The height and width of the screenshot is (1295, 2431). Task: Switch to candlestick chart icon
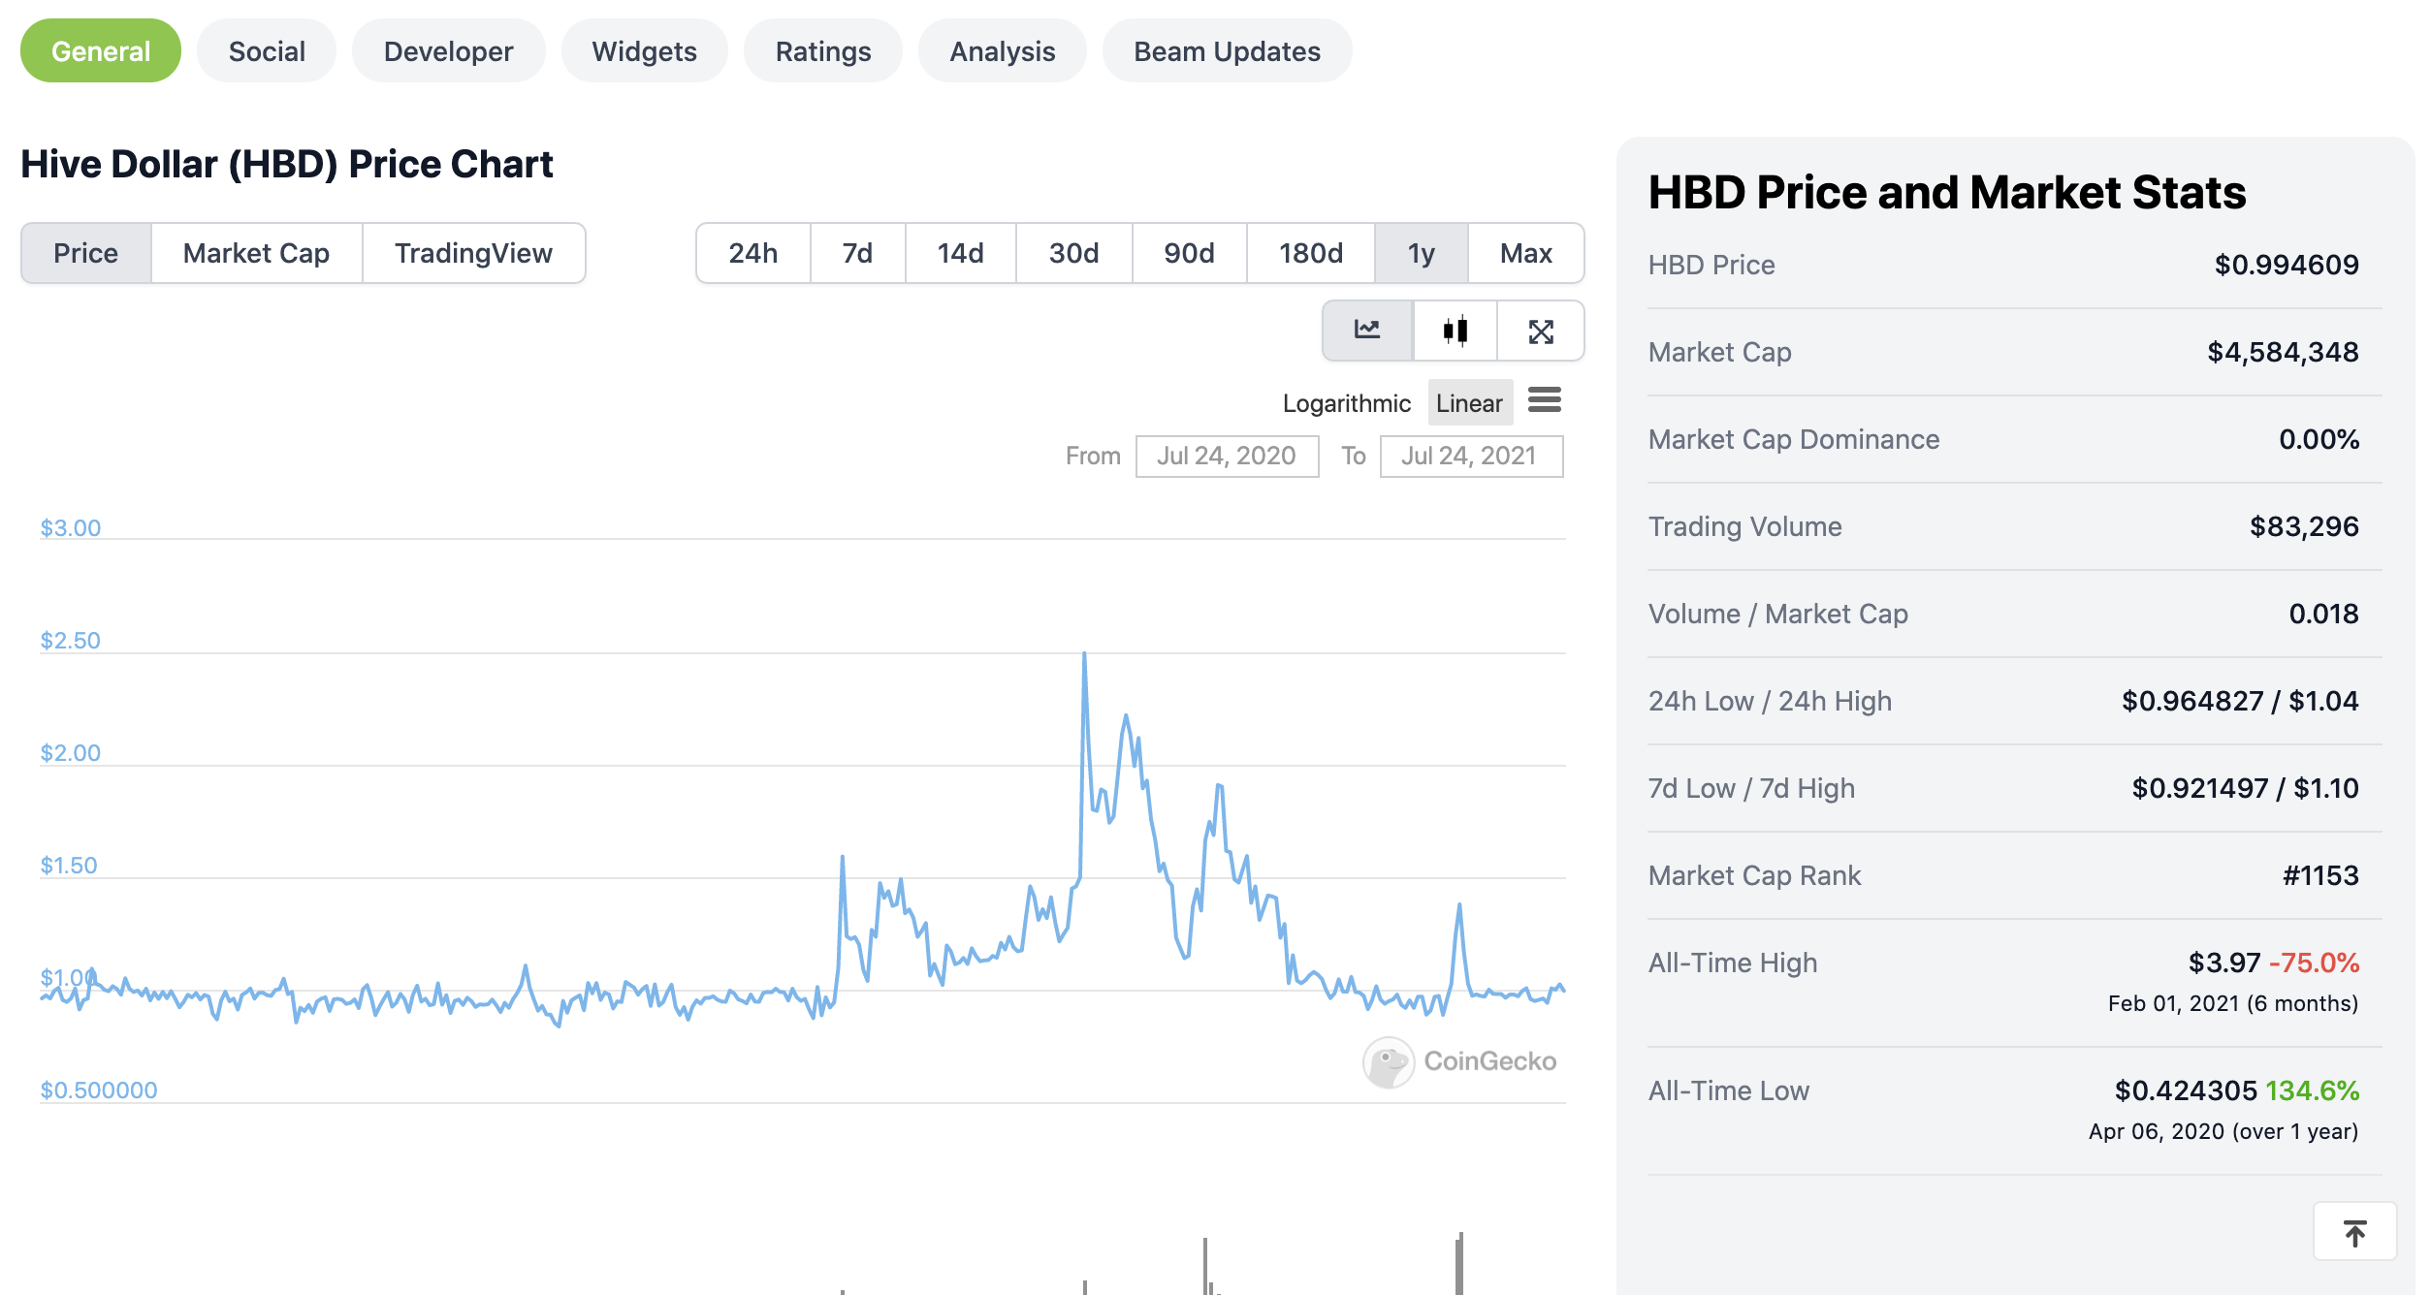click(1455, 331)
